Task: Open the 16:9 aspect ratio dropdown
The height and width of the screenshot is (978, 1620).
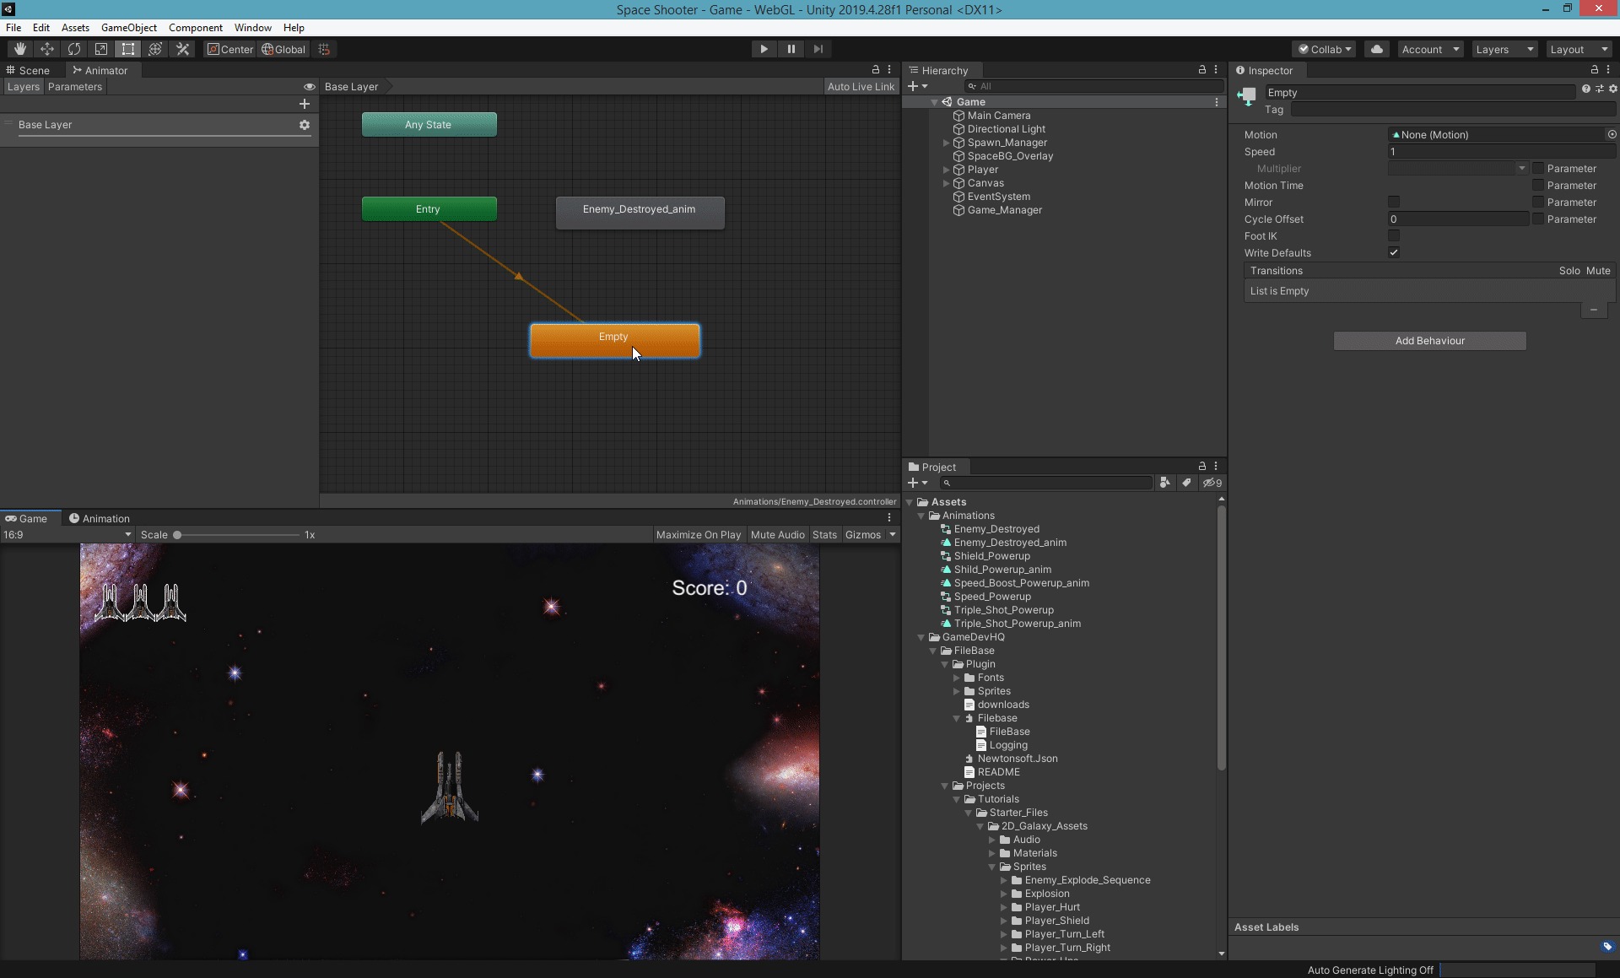Action: click(x=67, y=534)
